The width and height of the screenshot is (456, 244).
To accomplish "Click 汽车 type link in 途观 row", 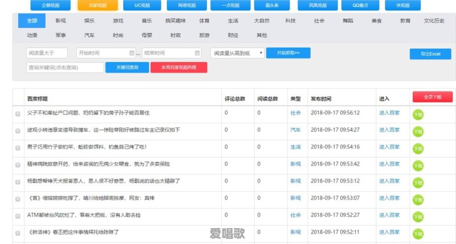I will (295, 130).
